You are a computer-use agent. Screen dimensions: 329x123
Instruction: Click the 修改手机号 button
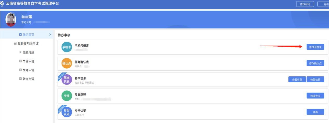(315, 47)
